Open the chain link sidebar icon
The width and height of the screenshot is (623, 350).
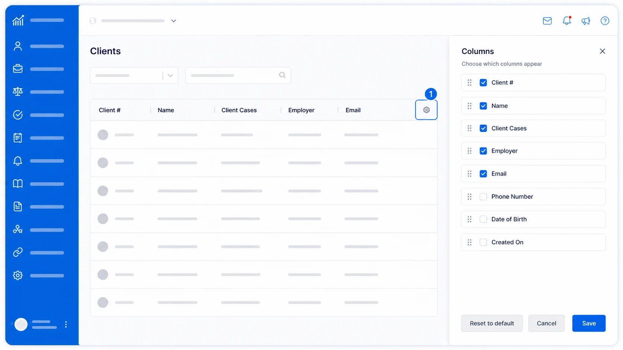pos(18,253)
